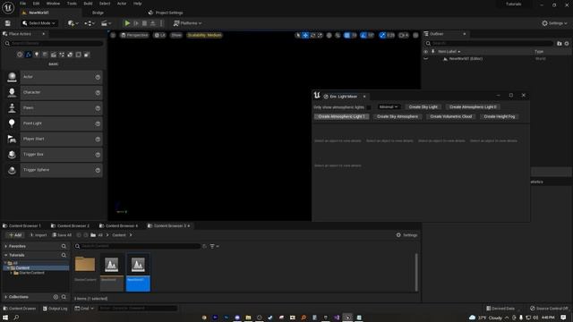Image resolution: width=573 pixels, height=322 pixels.
Task: Switch to the Bridge tab
Action: (98, 13)
